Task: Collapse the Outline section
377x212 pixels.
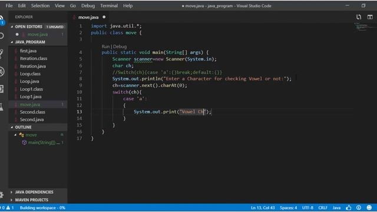Action: click(x=12, y=127)
